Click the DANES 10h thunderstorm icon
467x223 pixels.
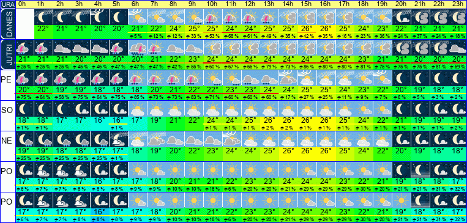tap(211, 17)
